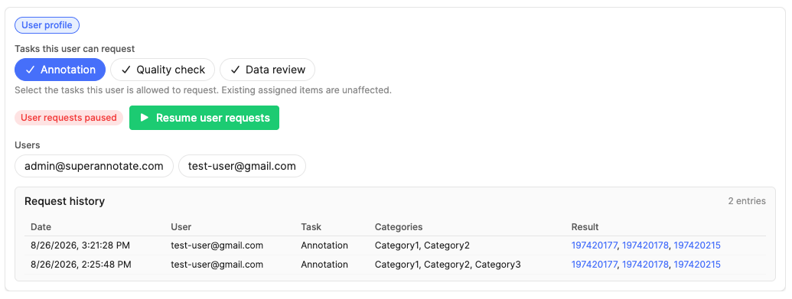Click the User requests paused status badge
792x299 pixels.
point(69,118)
